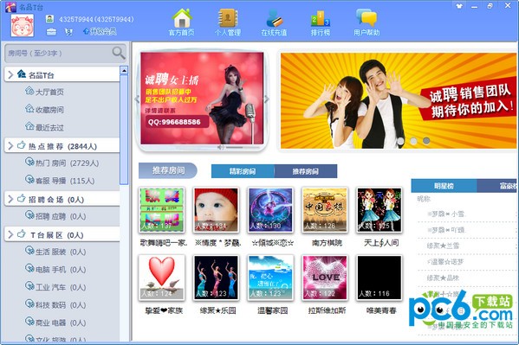Screen dimensions: 519x345
Task: Switch to the 明星榜 tab
Action: click(444, 186)
